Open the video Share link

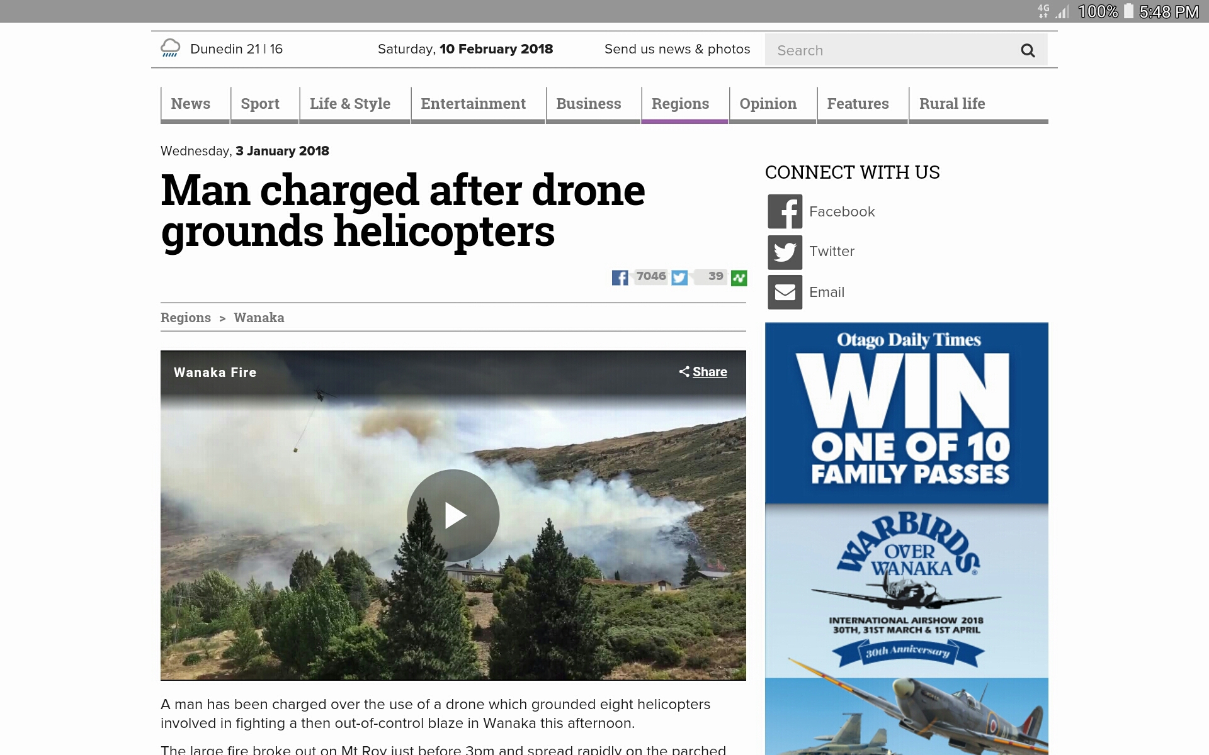tap(703, 372)
